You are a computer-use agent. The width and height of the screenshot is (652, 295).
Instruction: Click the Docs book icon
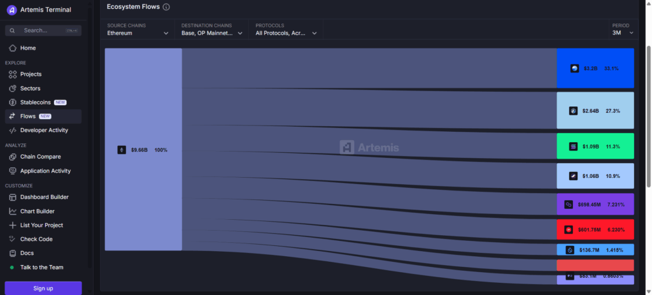[13, 253]
